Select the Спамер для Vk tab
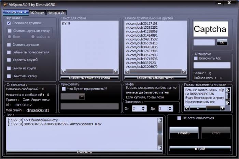Image resolution: width=239 pixels, height=159 pixels. click(x=16, y=12)
